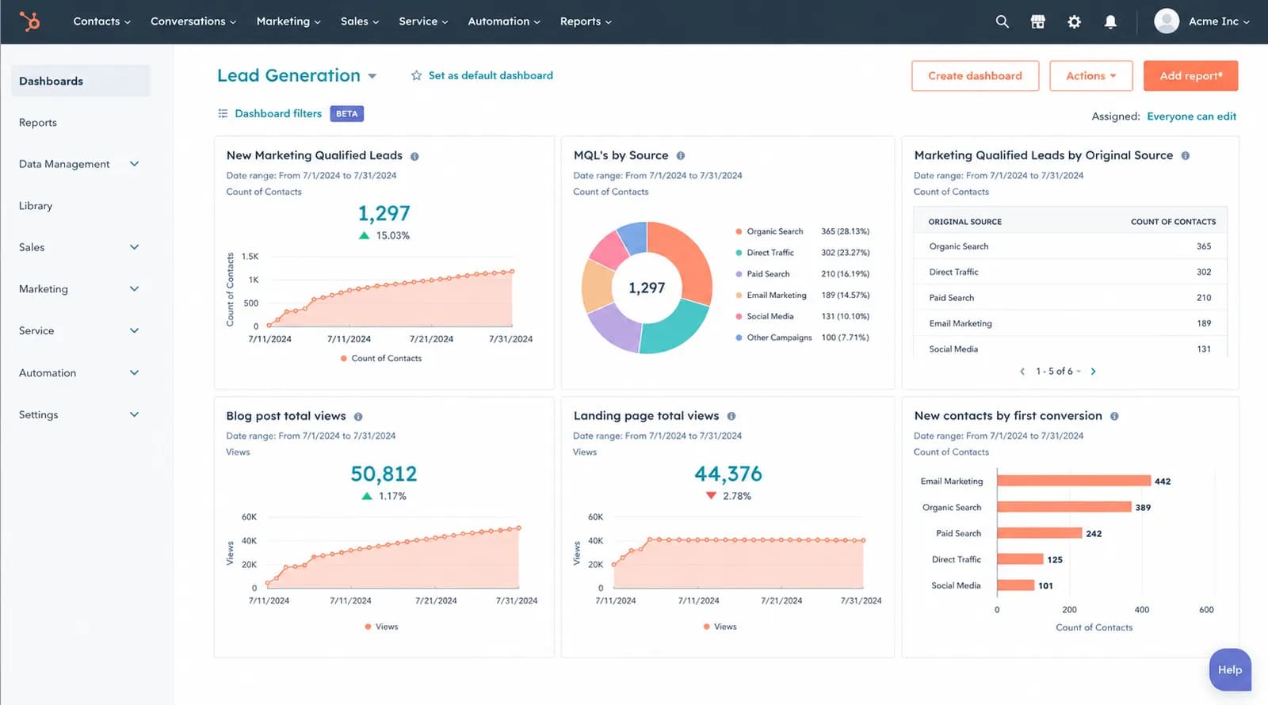Click the HubSpot sprocket logo
The width and height of the screenshot is (1268, 705).
pyautogui.click(x=30, y=21)
